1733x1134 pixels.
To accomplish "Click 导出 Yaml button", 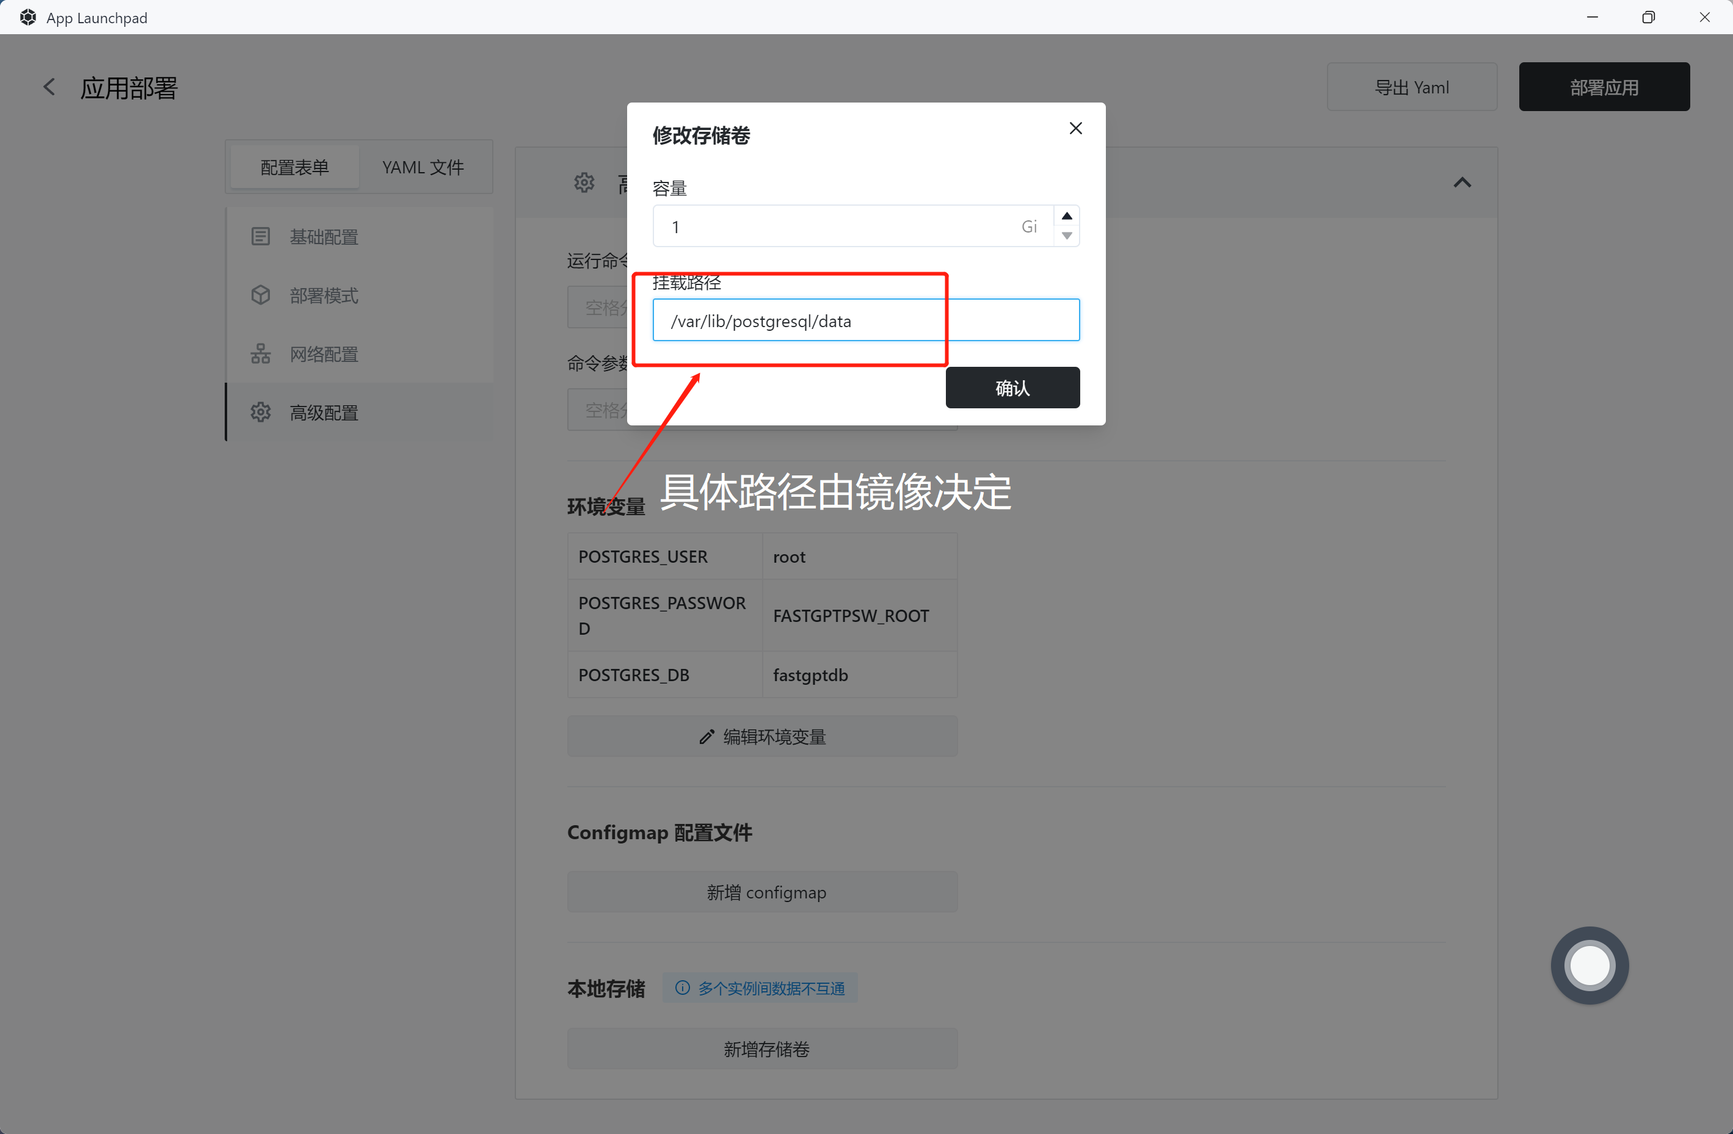I will pyautogui.click(x=1412, y=87).
